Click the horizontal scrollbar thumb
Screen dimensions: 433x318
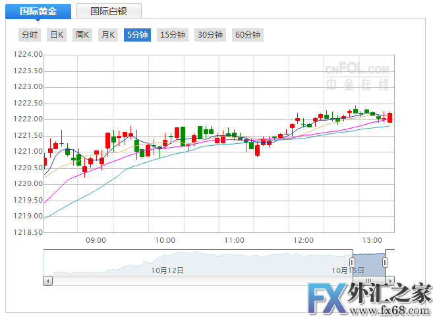point(368,280)
